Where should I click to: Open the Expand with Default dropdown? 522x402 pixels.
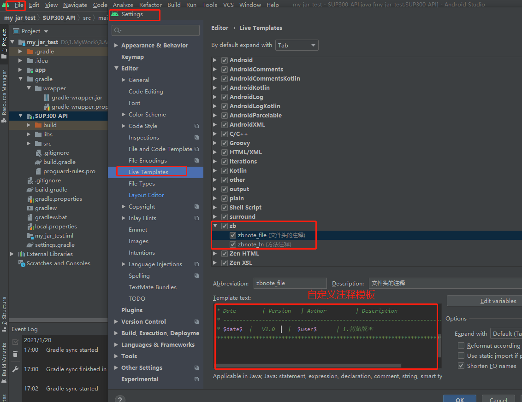tap(506, 333)
